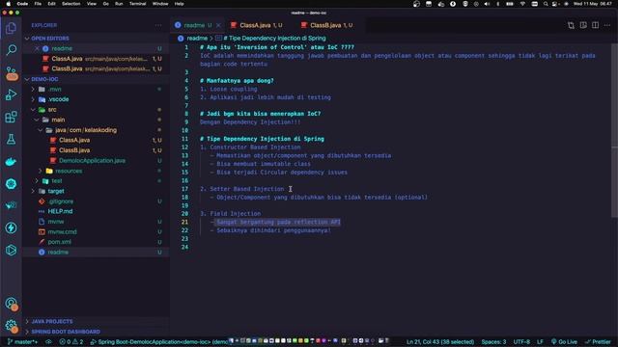Open the Extensions view
The width and height of the screenshot is (618, 347).
coord(11,117)
